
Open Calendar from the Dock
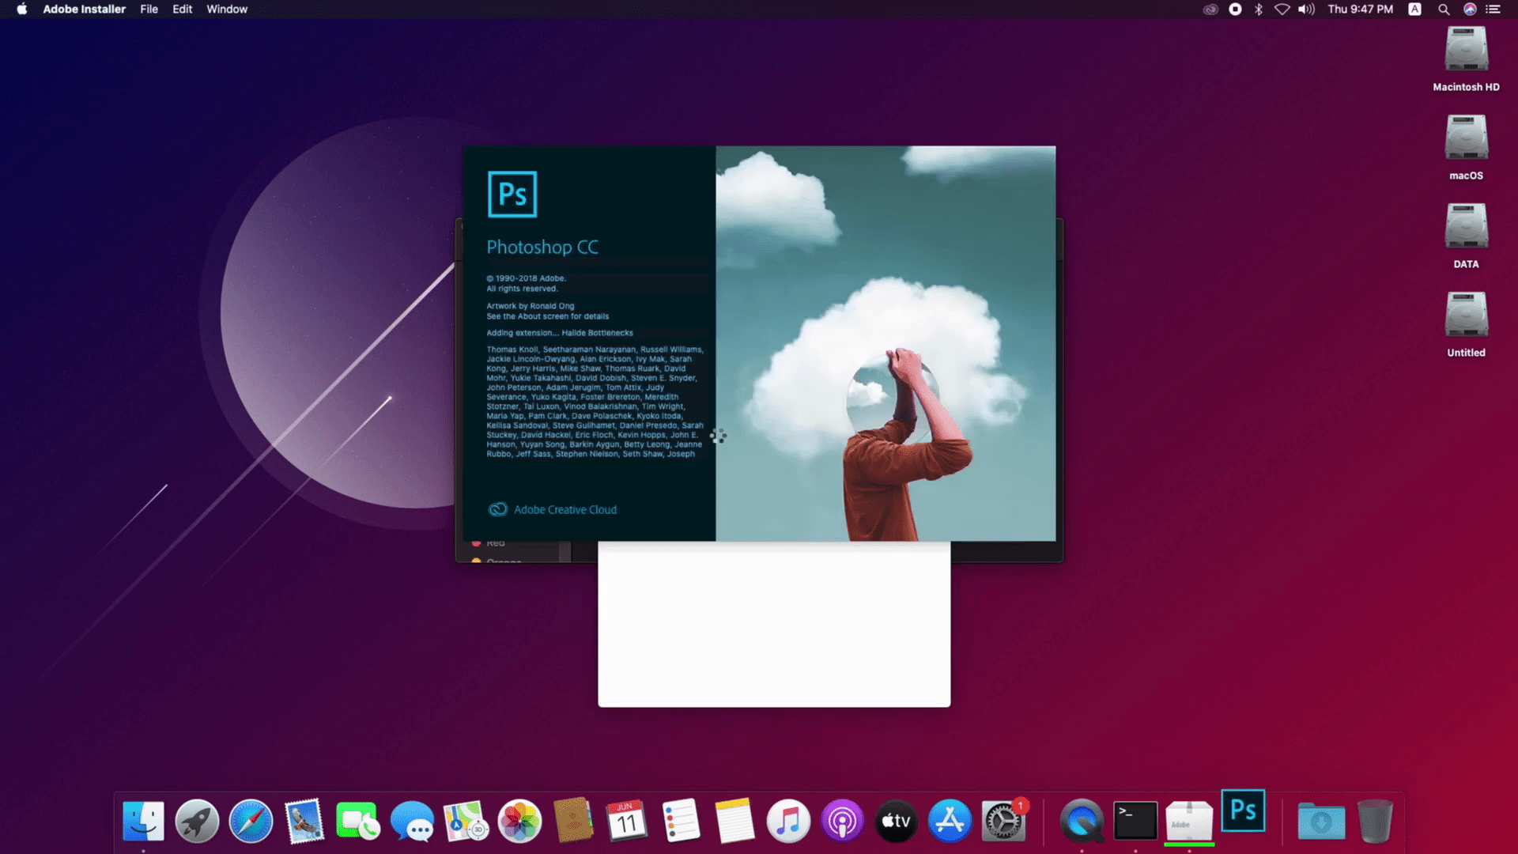627,821
